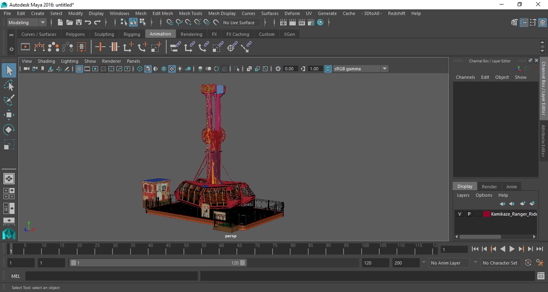Click the MEL script language button
Image resolution: width=548 pixels, height=292 pixels.
click(x=15, y=276)
